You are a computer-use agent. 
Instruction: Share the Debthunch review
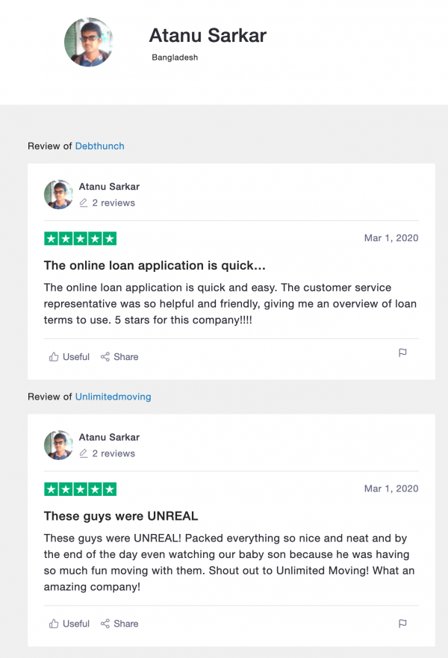[119, 357]
